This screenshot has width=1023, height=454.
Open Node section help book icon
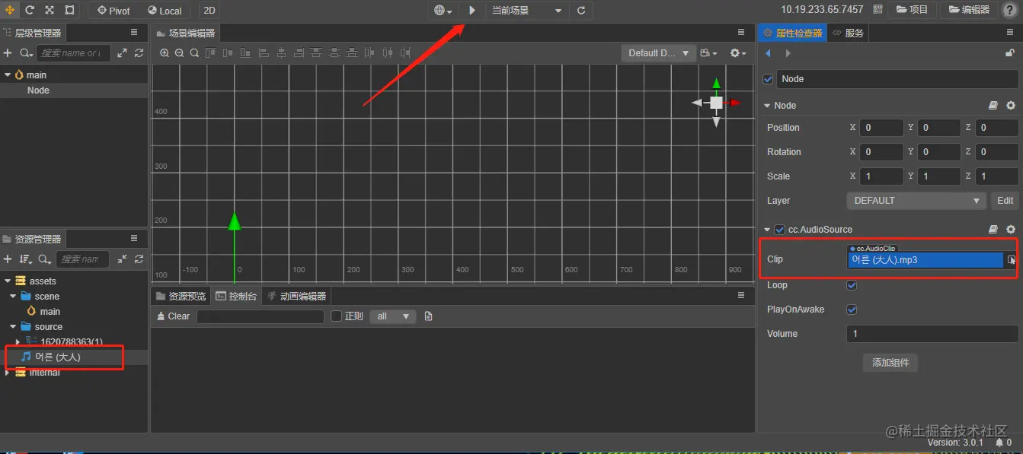point(993,106)
